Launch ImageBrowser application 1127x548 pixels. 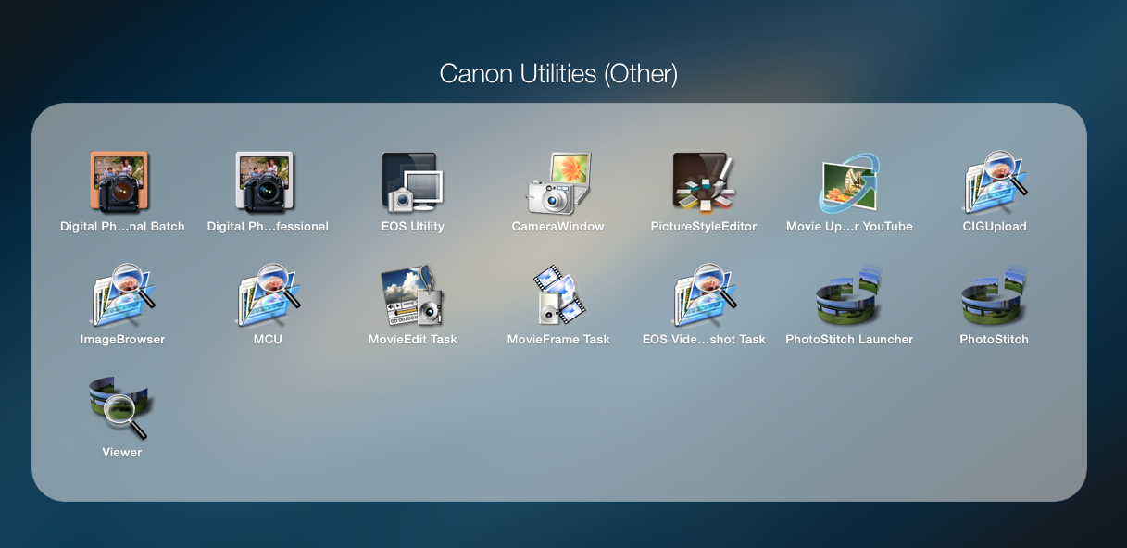(121, 295)
